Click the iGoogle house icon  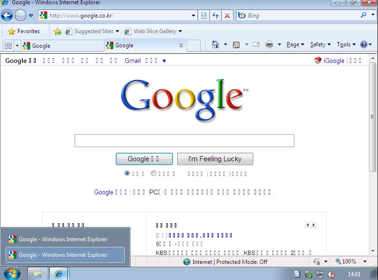click(318, 61)
